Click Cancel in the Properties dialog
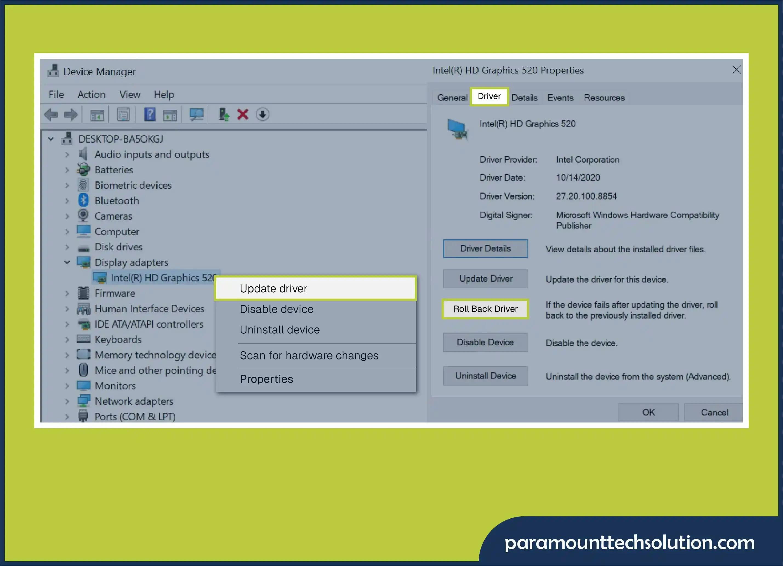Viewport: 783px width, 566px height. point(714,412)
